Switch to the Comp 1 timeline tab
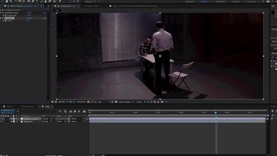 coord(10,107)
